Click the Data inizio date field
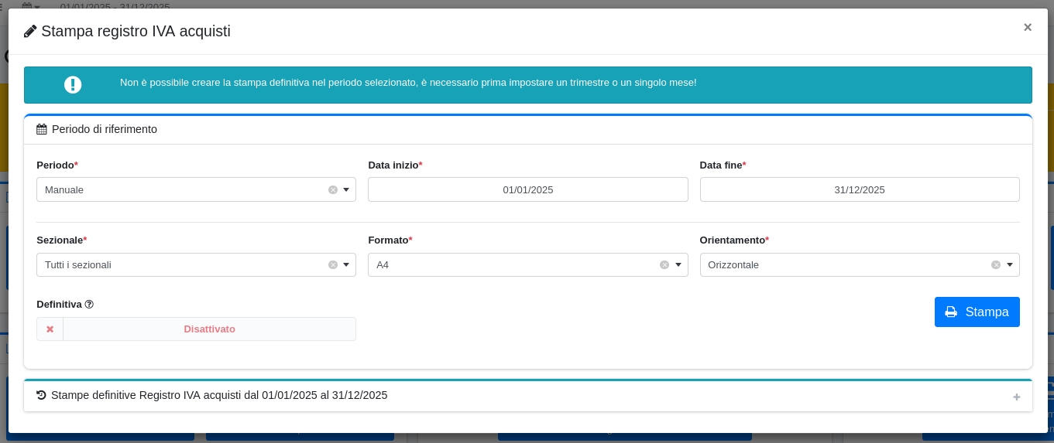This screenshot has height=443, width=1054. [527, 190]
